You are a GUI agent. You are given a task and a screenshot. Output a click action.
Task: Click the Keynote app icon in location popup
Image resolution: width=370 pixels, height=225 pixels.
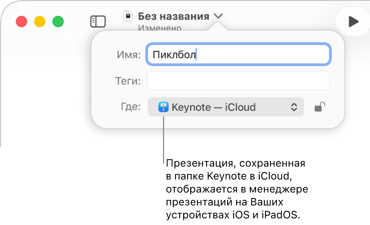tap(163, 107)
